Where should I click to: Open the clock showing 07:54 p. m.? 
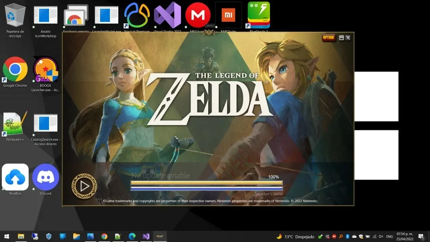pos(405,236)
